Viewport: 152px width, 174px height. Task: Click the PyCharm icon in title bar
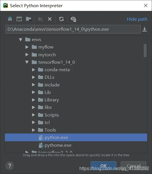[6, 5]
